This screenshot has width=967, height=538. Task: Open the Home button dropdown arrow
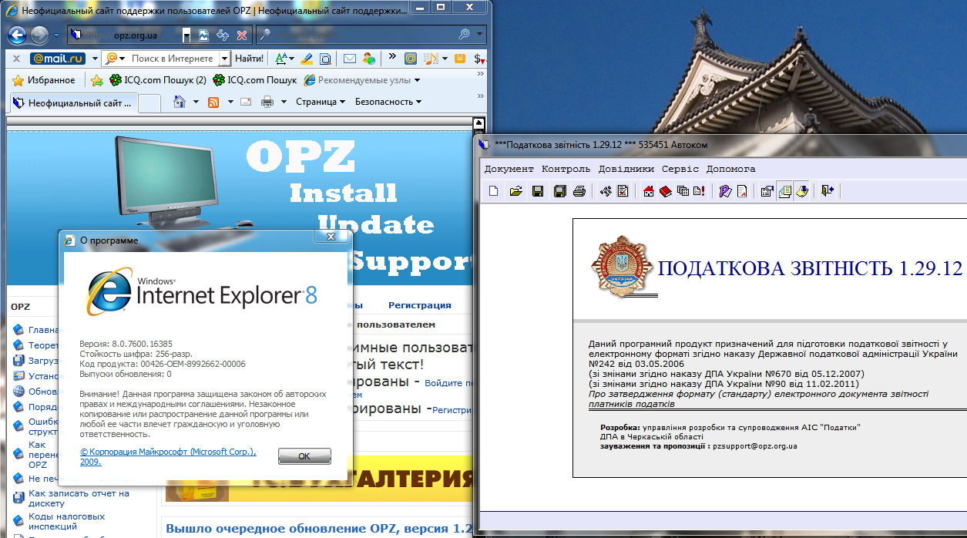196,102
